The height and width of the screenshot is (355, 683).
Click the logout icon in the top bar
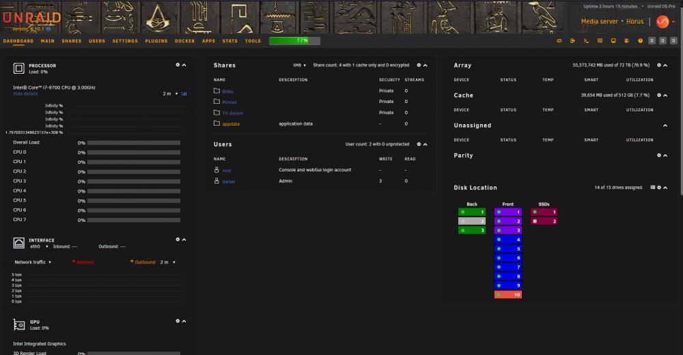click(572, 40)
